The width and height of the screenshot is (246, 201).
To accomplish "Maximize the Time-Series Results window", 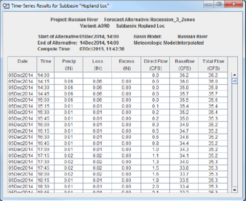I will pyautogui.click(x=219, y=4).
